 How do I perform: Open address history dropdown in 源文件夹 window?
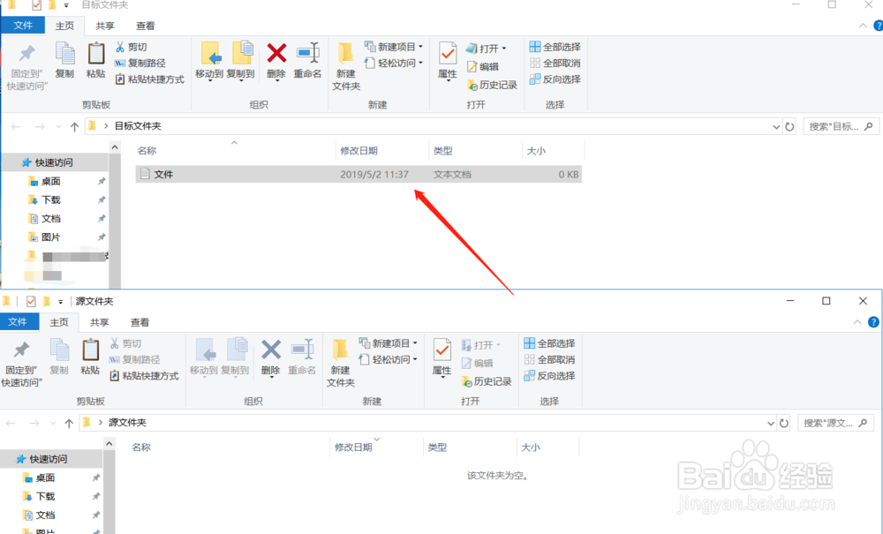click(771, 424)
